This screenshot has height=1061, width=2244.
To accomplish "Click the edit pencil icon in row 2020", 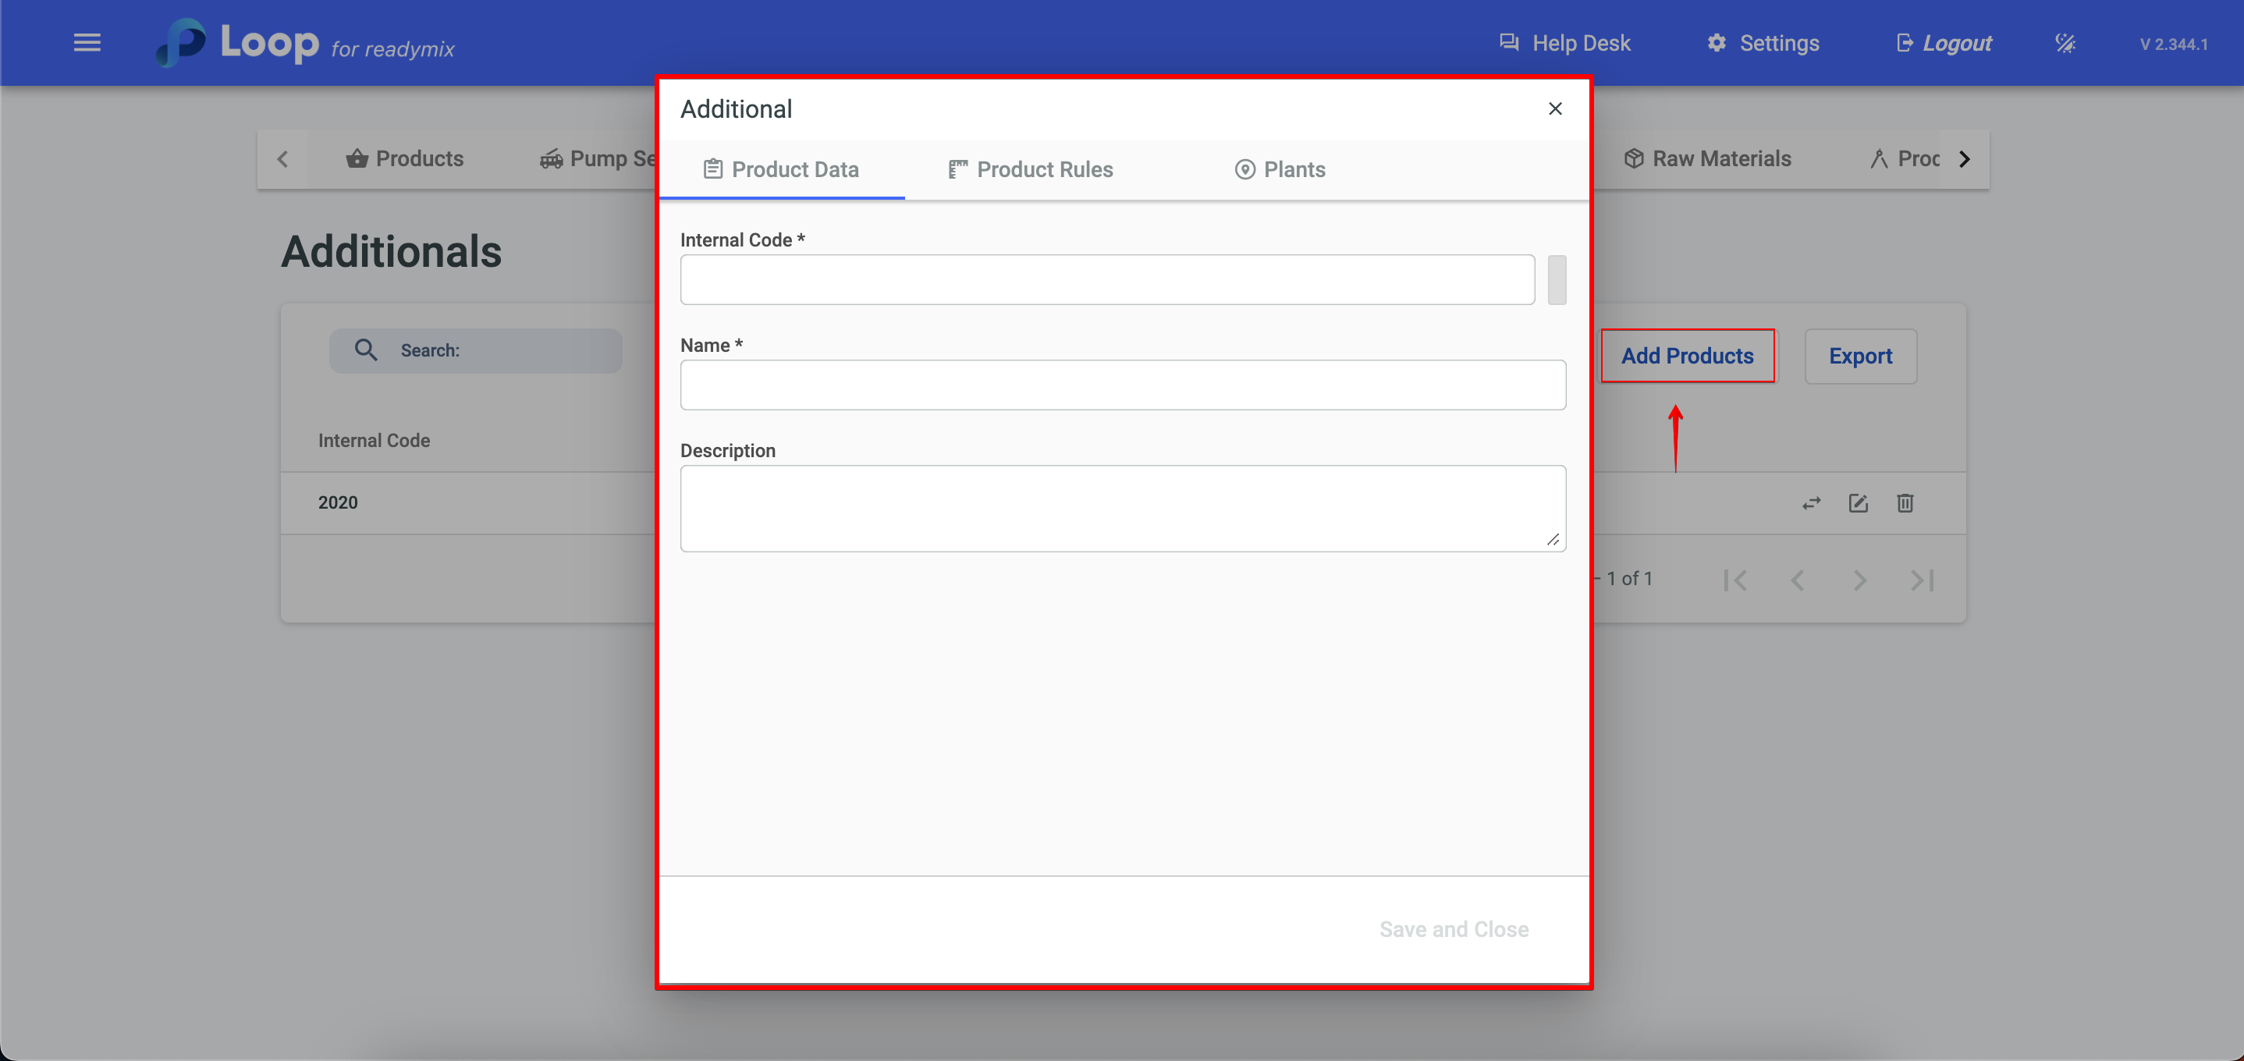I will pyautogui.click(x=1858, y=503).
